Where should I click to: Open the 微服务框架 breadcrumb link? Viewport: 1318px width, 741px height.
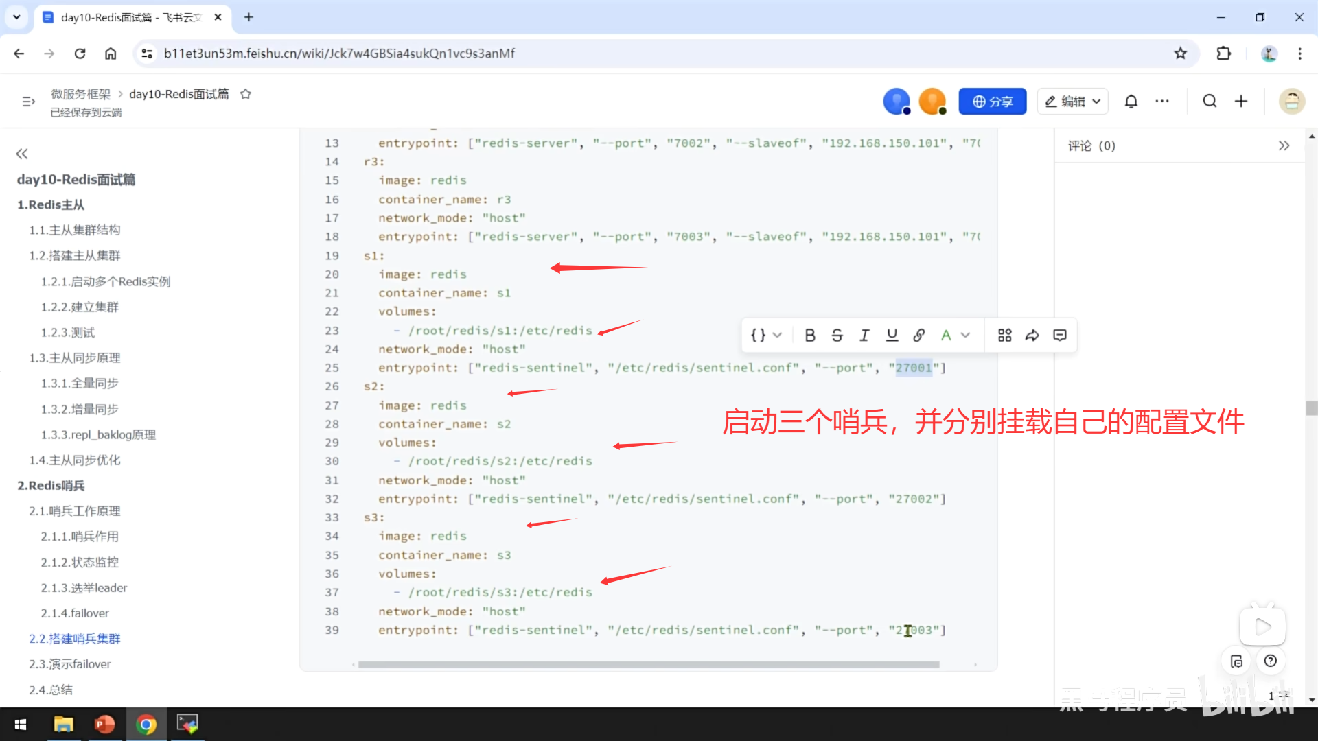pos(80,94)
